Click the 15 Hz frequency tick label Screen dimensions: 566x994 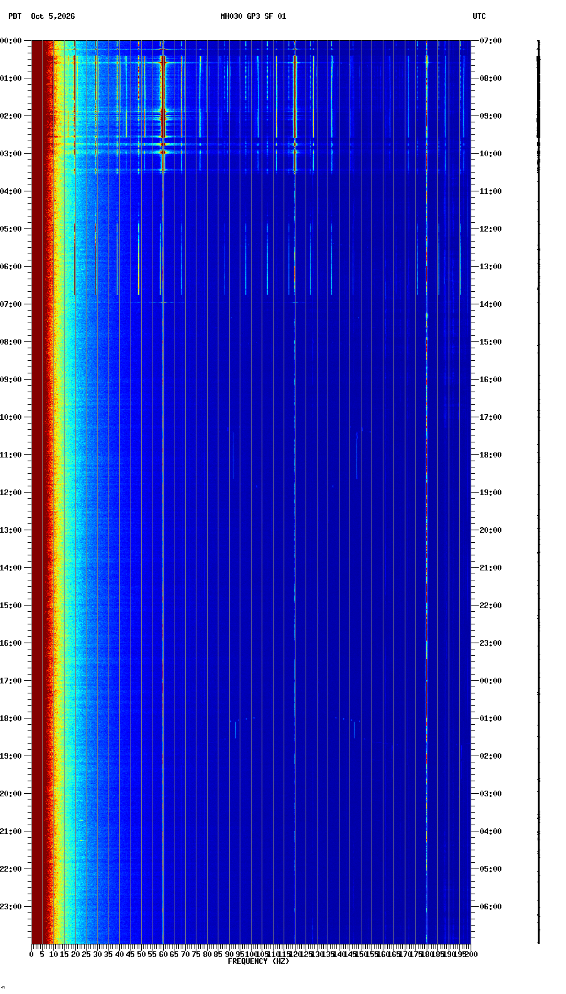click(64, 954)
